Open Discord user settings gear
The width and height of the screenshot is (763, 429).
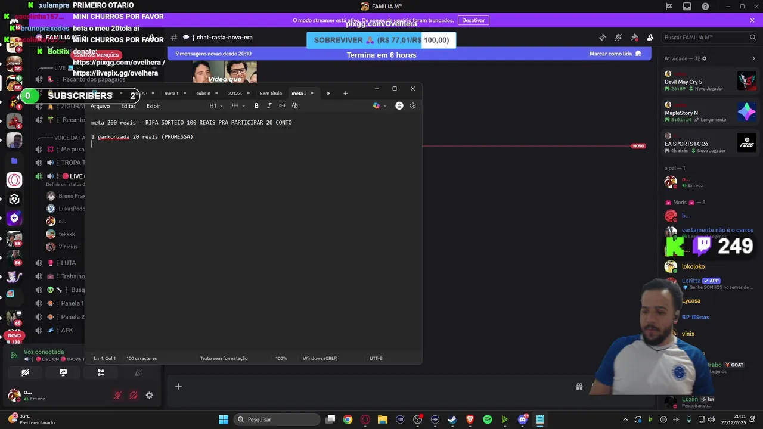149,395
